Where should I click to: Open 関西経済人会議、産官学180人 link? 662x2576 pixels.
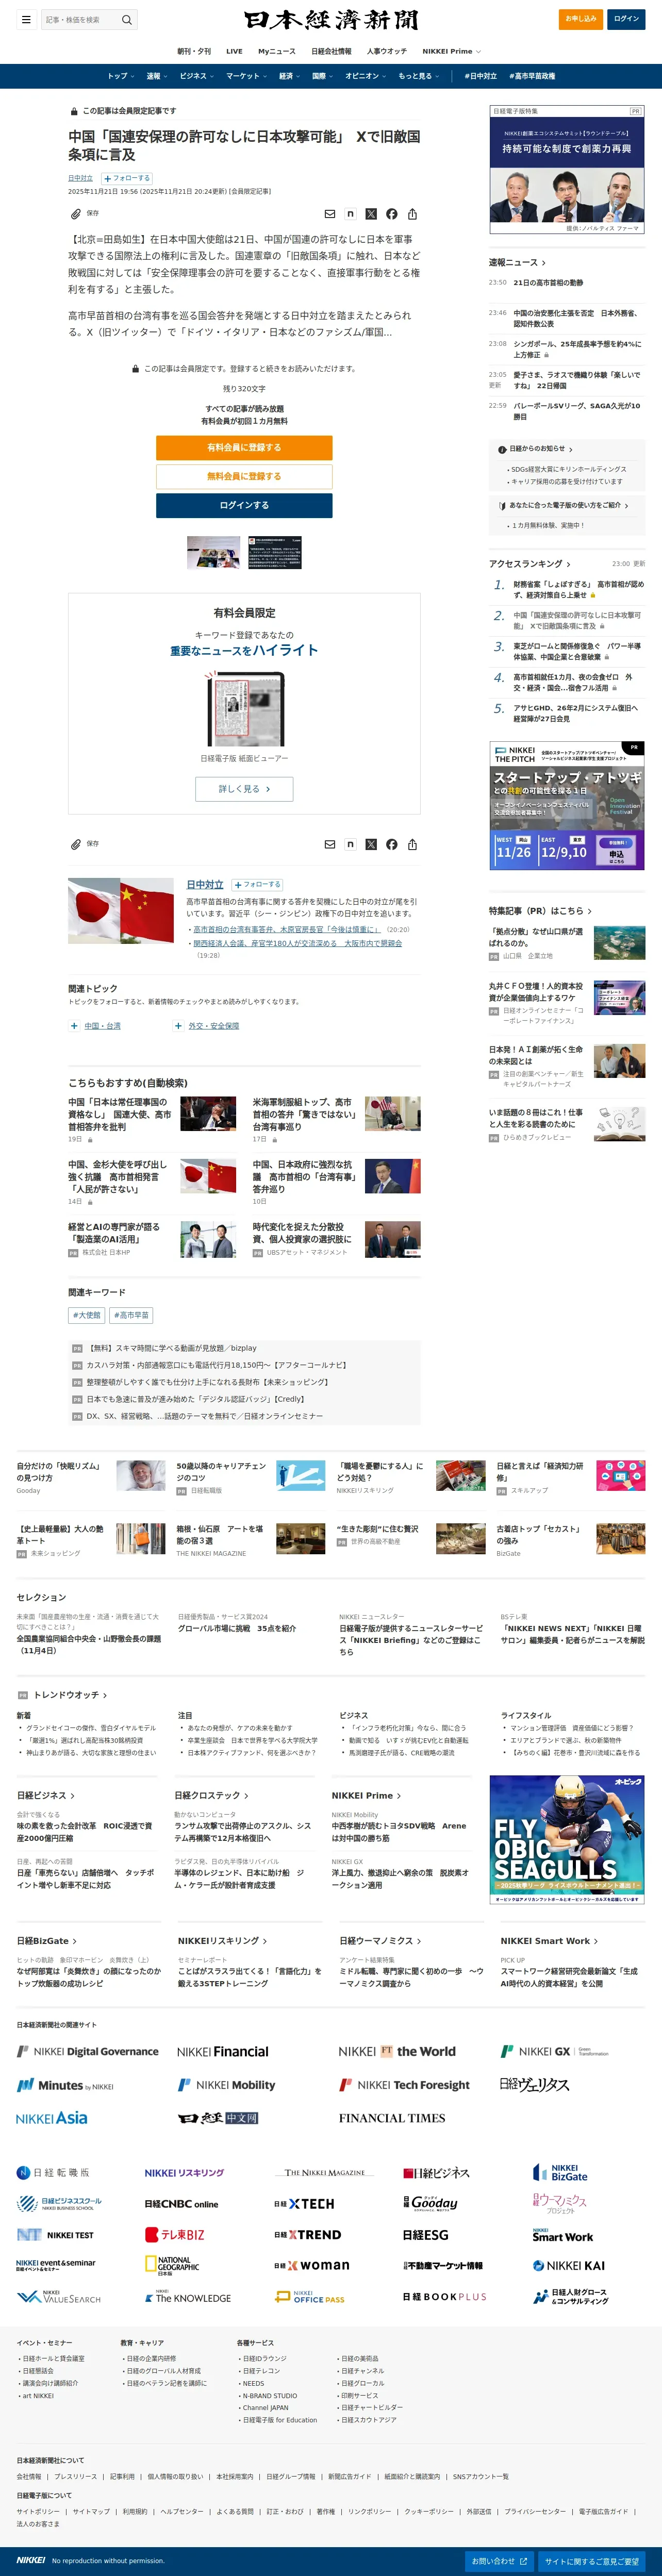click(x=297, y=942)
